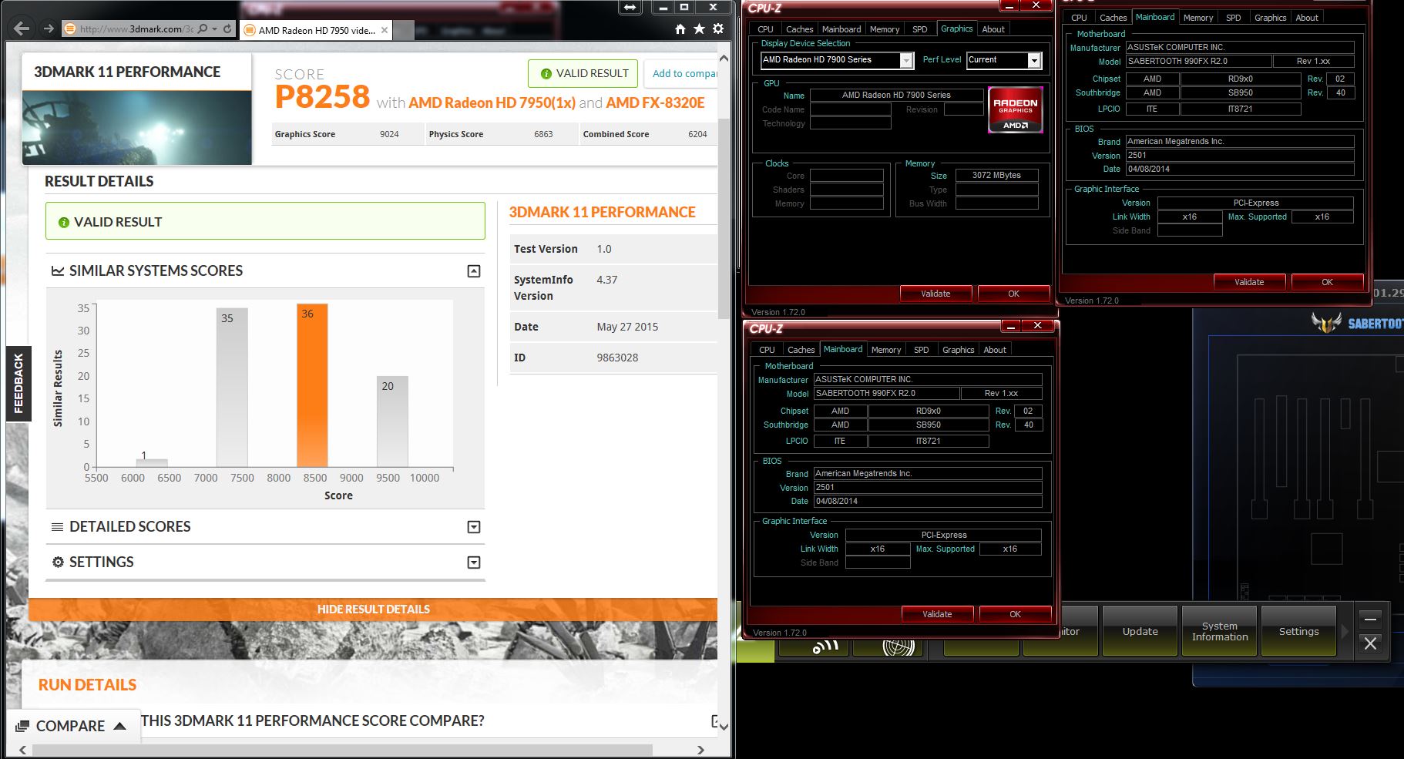Click the Radeon Graphics AMD logo
The image size is (1404, 759).
(1015, 110)
